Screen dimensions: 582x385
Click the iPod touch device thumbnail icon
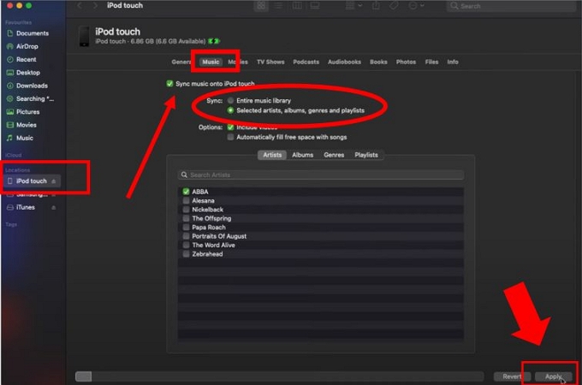tap(84, 36)
